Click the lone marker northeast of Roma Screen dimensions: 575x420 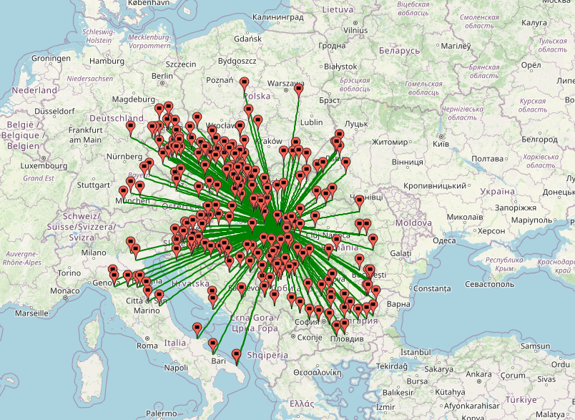pyautogui.click(x=197, y=330)
